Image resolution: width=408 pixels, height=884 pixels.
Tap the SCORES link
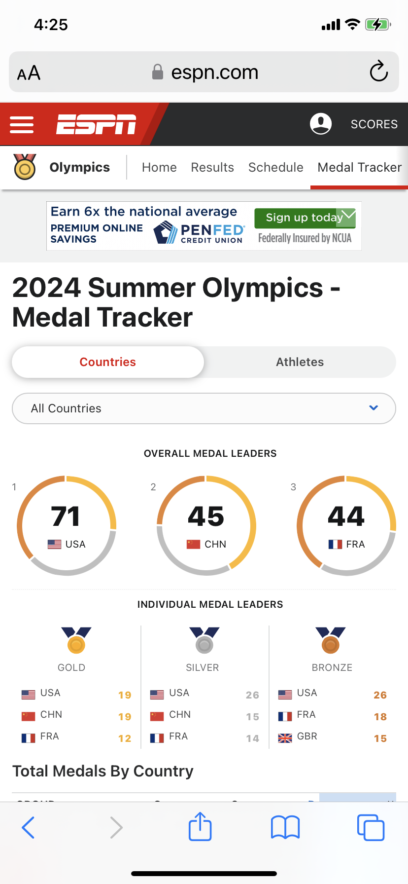click(374, 124)
